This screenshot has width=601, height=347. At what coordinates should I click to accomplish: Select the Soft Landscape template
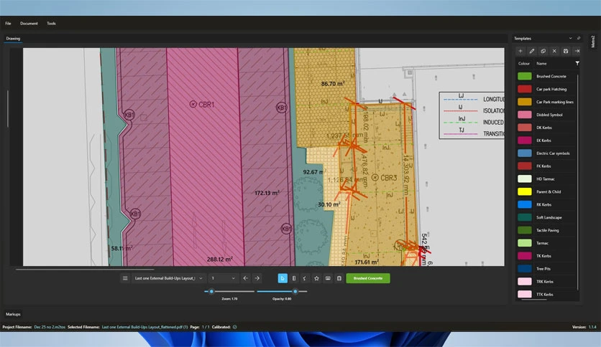click(546, 217)
